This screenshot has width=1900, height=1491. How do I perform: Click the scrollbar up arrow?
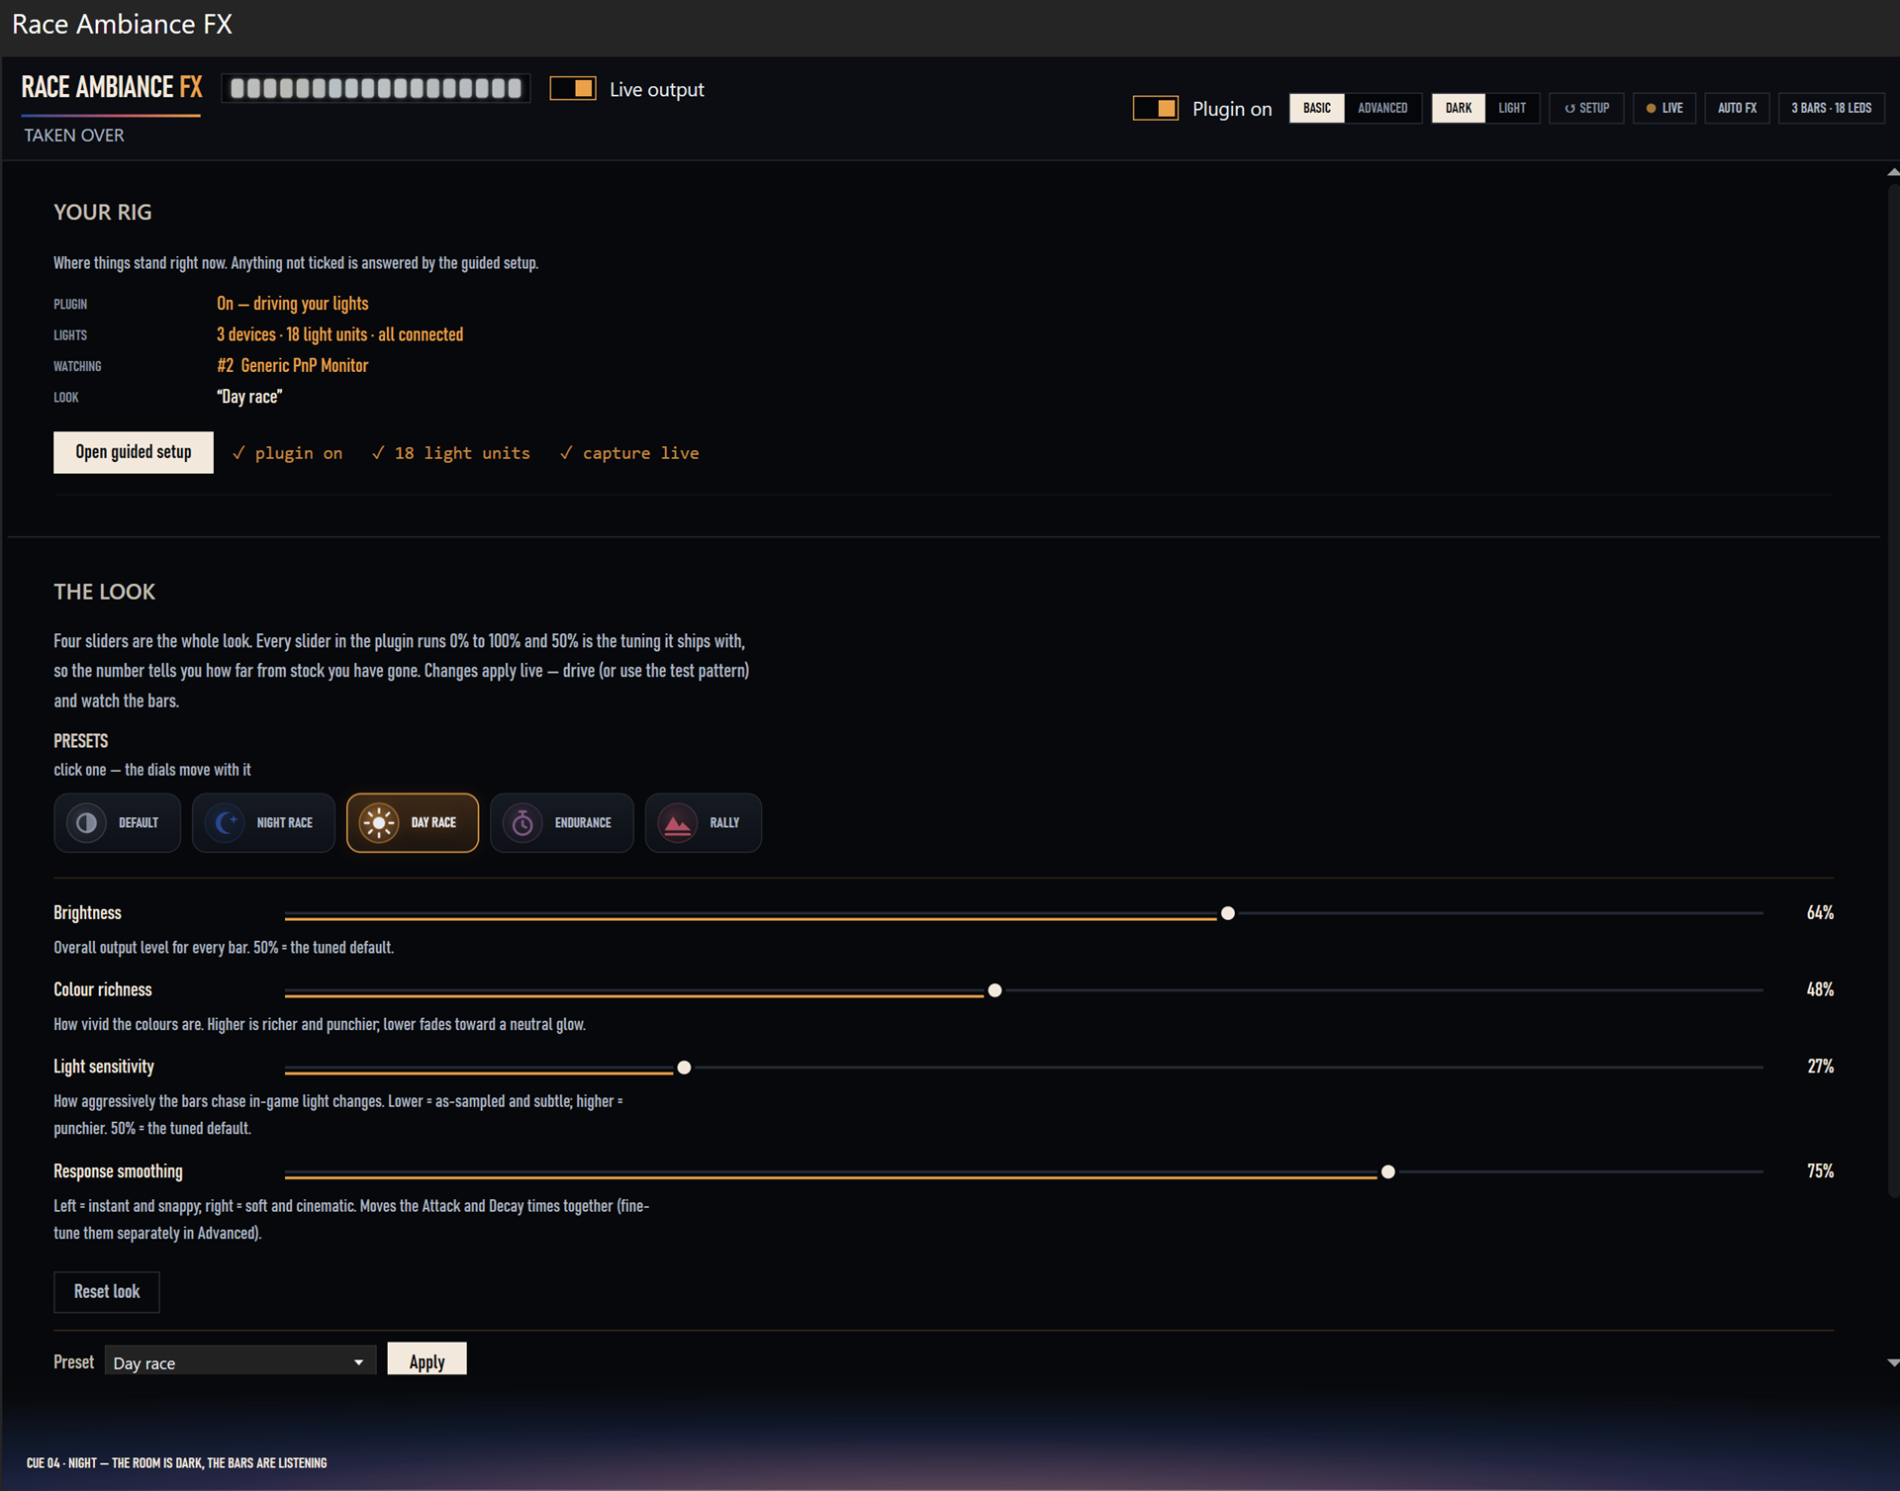point(1892,172)
